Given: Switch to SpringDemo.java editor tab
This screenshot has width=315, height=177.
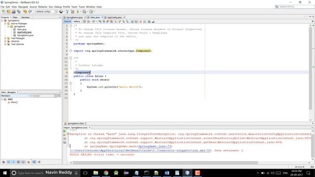Looking at the screenshot, I should (x=74, y=18).
